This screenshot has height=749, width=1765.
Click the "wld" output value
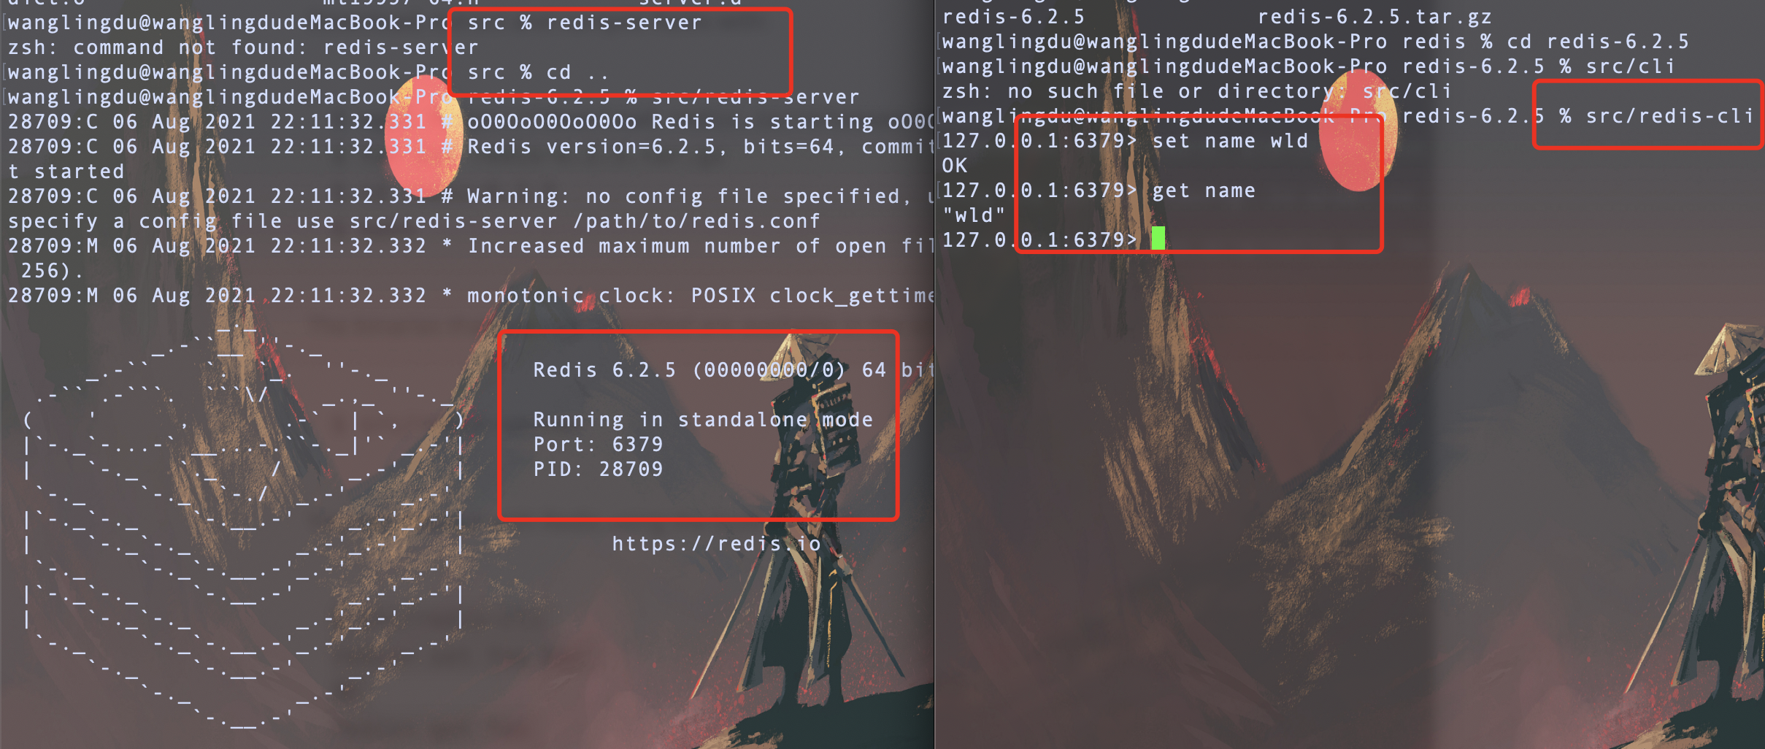pyautogui.click(x=974, y=215)
